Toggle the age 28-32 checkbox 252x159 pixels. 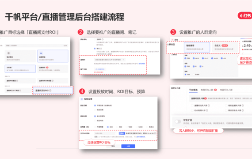tap(212, 58)
